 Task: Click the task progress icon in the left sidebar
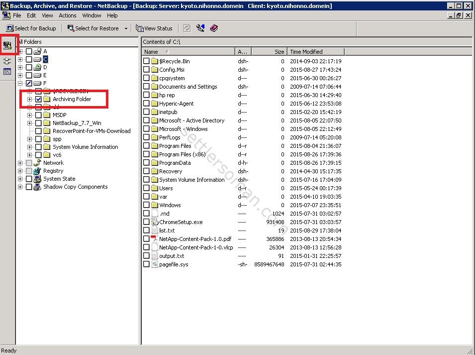[x=7, y=71]
